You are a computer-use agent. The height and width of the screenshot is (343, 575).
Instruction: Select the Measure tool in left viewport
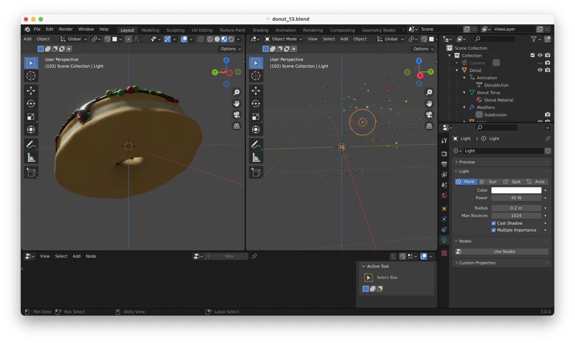click(x=31, y=158)
